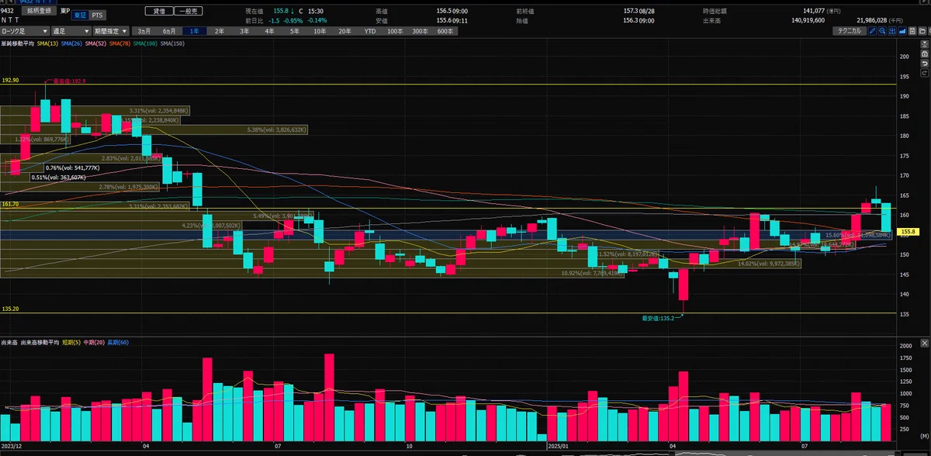
Task: Click the SMA(26) legend label
Action: point(73,43)
